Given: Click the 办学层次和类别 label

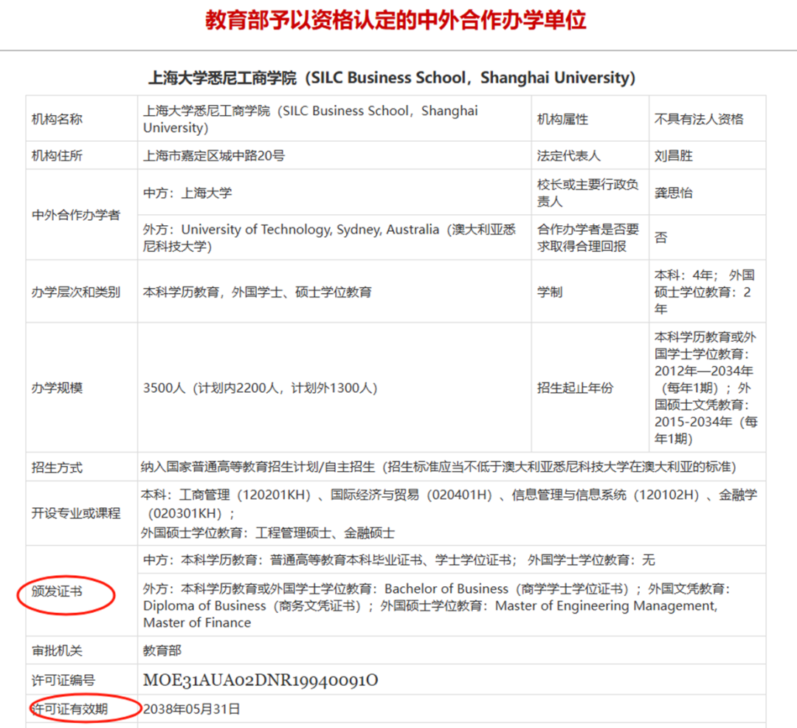Looking at the screenshot, I should pos(76,292).
